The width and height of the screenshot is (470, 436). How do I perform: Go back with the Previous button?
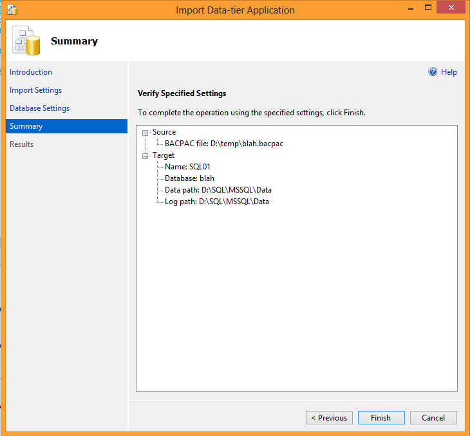pyautogui.click(x=329, y=418)
